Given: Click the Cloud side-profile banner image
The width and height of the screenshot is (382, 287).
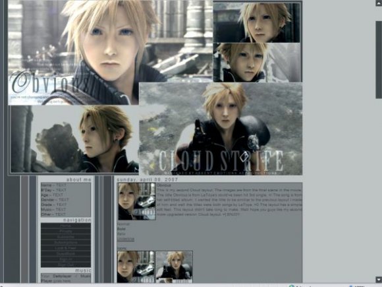Looking at the screenshot, I should point(74,139).
